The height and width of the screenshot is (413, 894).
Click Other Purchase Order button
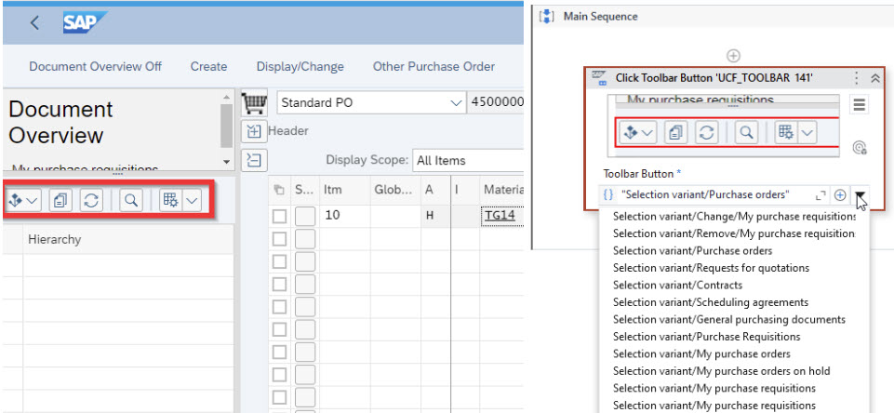434,66
